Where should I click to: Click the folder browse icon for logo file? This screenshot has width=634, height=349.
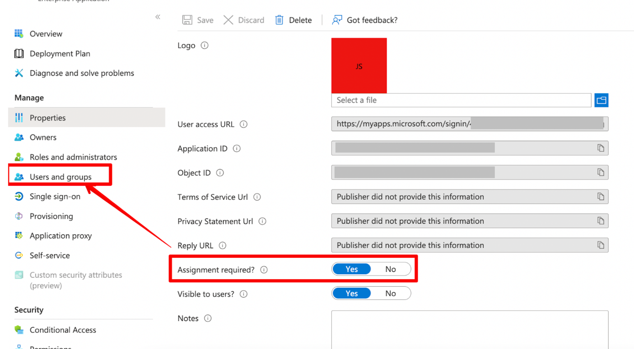[x=601, y=100]
